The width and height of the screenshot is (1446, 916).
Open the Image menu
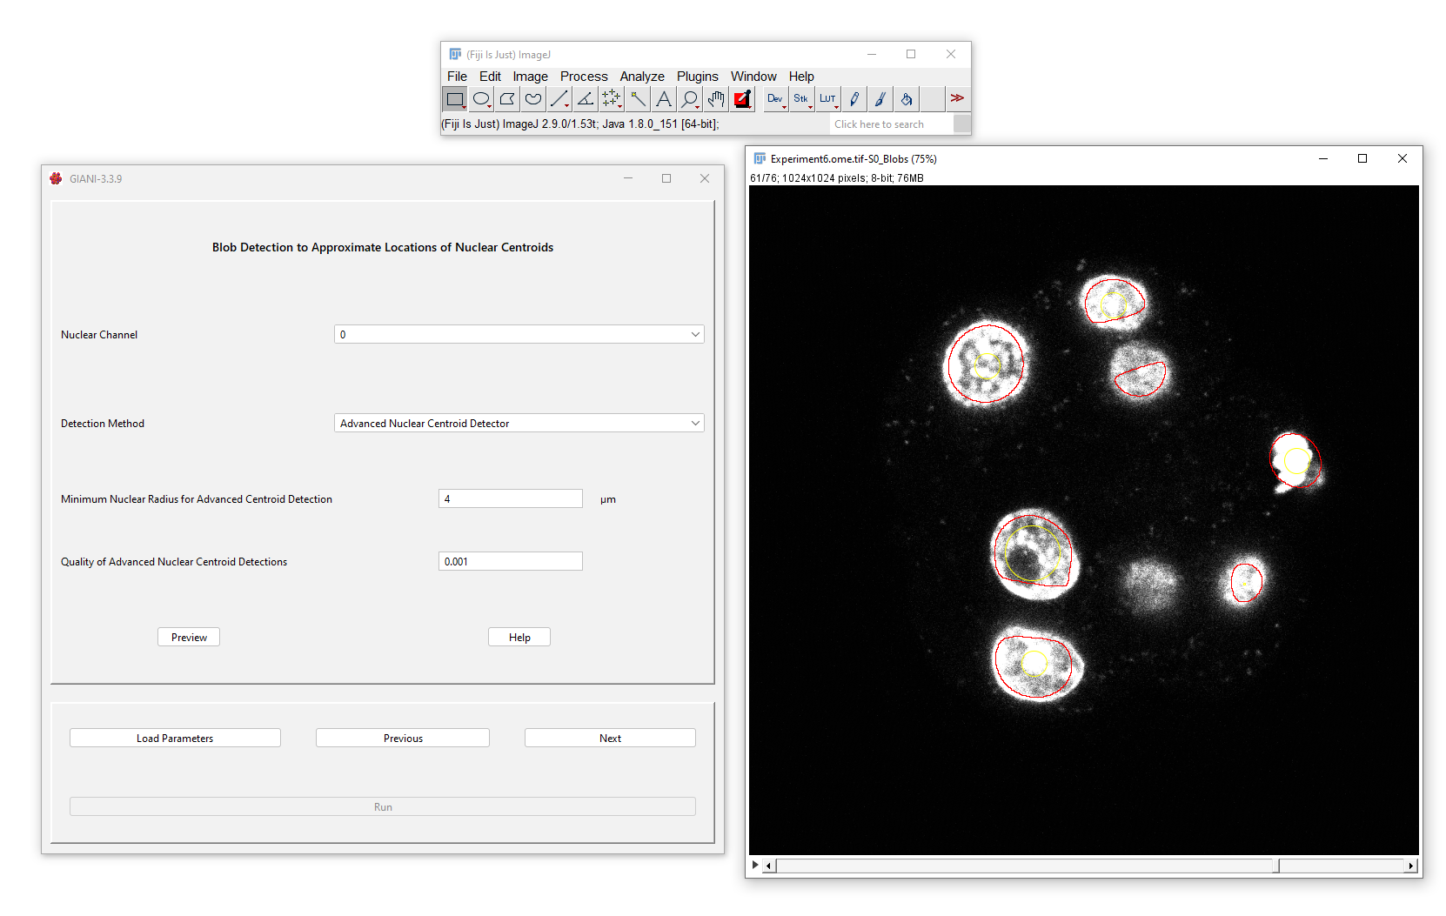click(530, 77)
